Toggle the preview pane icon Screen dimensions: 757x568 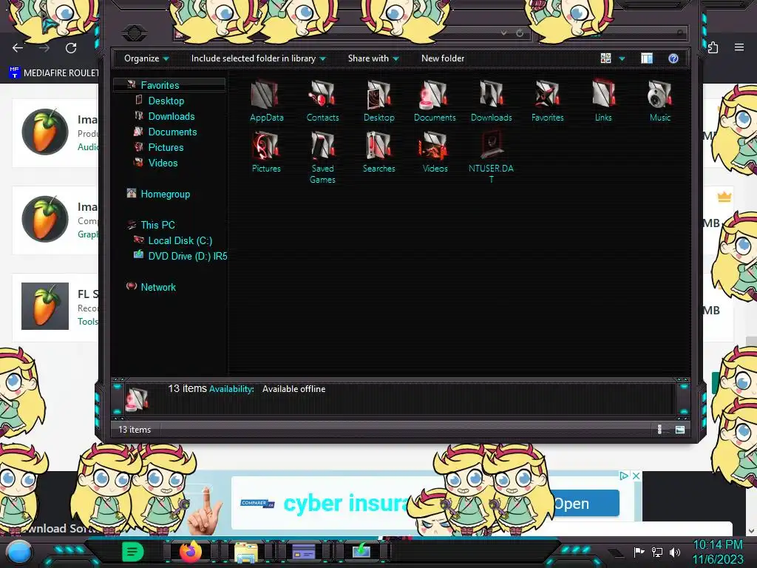pos(646,58)
